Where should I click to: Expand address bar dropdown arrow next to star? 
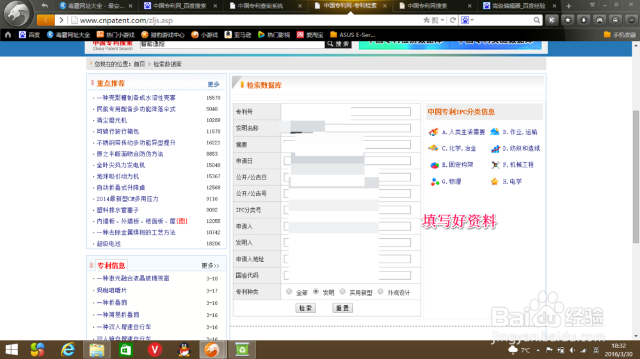[x=442, y=20]
